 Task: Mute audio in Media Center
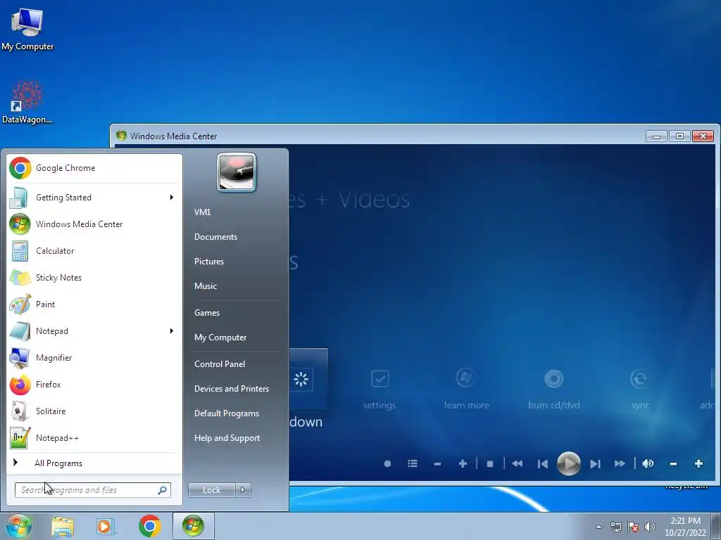(648, 464)
